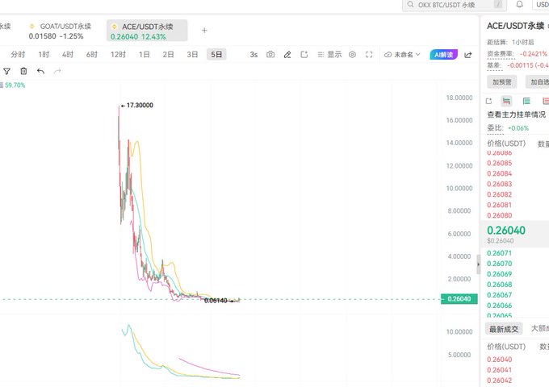
Task: Click recent trade price 0.26041
Action: [x=499, y=370]
